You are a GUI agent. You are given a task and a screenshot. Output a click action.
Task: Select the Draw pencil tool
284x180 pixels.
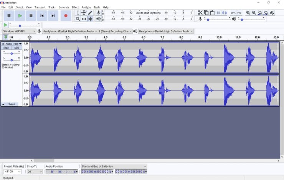[90, 13]
